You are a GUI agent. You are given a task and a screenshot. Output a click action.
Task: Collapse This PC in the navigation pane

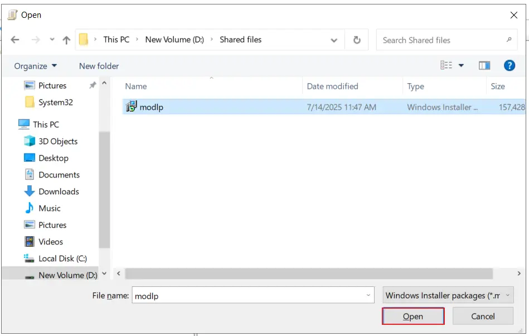tap(17, 124)
